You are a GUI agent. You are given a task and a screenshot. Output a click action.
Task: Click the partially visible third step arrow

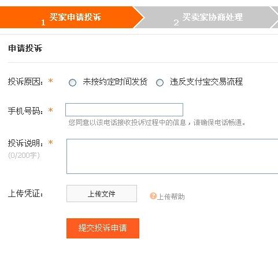(x=274, y=17)
